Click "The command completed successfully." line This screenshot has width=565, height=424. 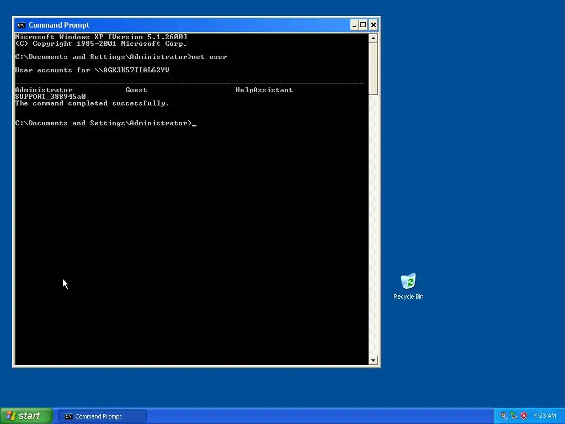click(92, 103)
